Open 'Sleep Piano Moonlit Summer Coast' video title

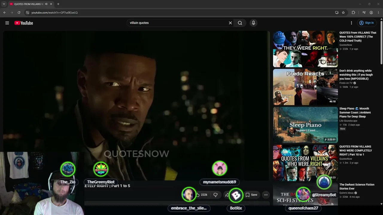click(x=355, y=113)
